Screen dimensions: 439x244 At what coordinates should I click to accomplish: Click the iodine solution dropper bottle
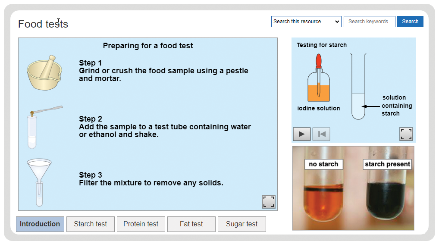click(x=319, y=78)
